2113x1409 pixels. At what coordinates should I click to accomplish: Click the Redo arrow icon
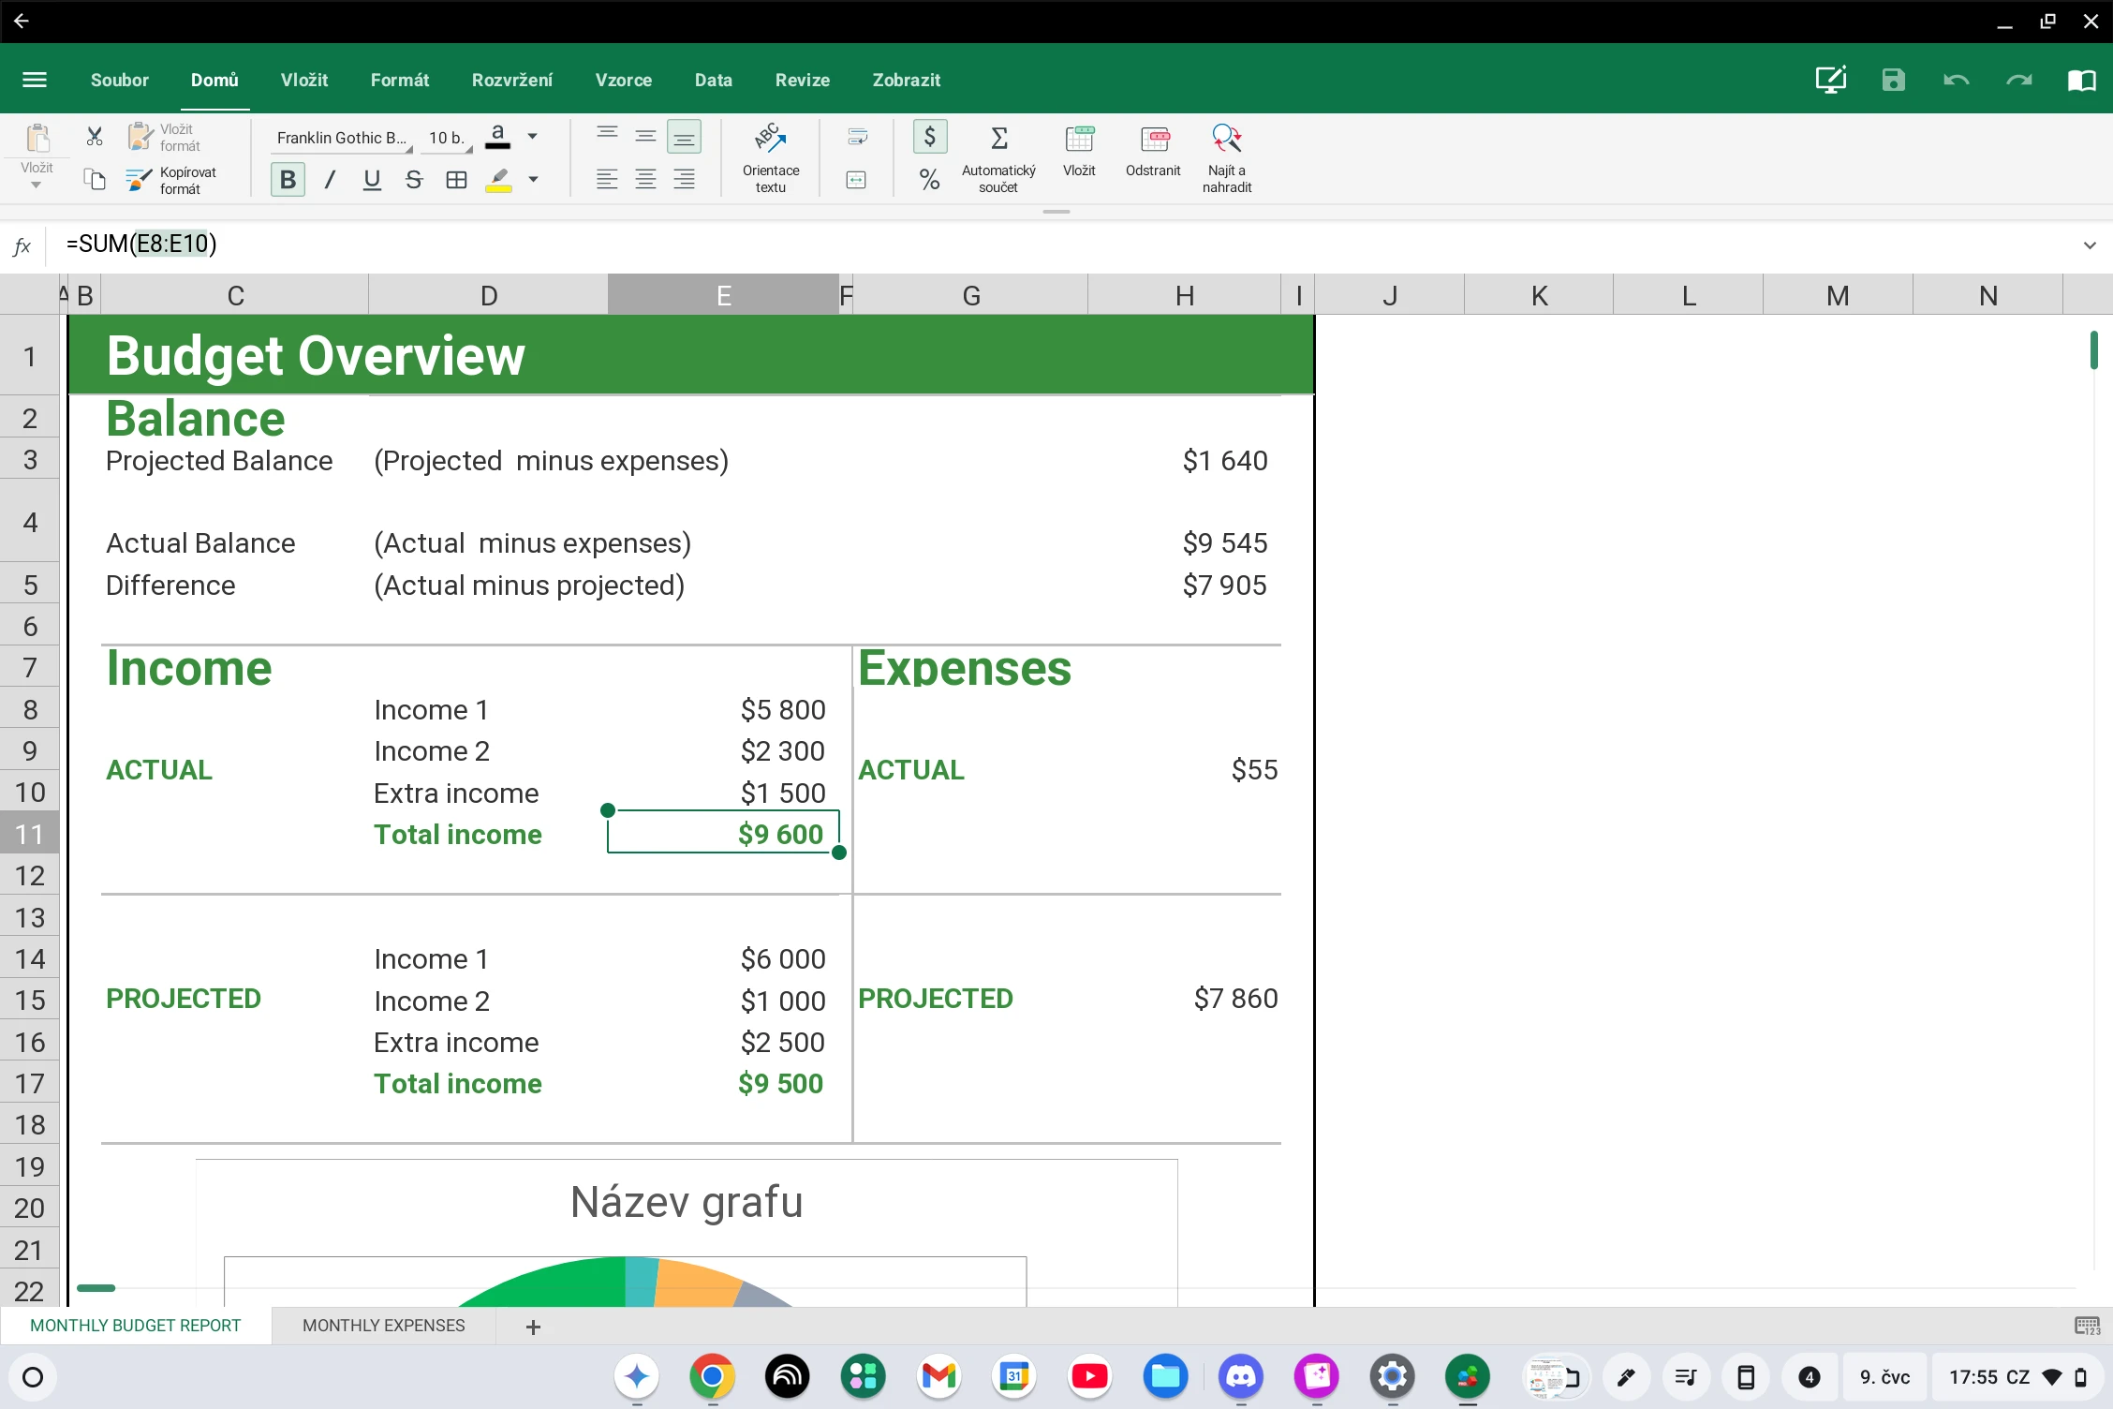(2018, 80)
